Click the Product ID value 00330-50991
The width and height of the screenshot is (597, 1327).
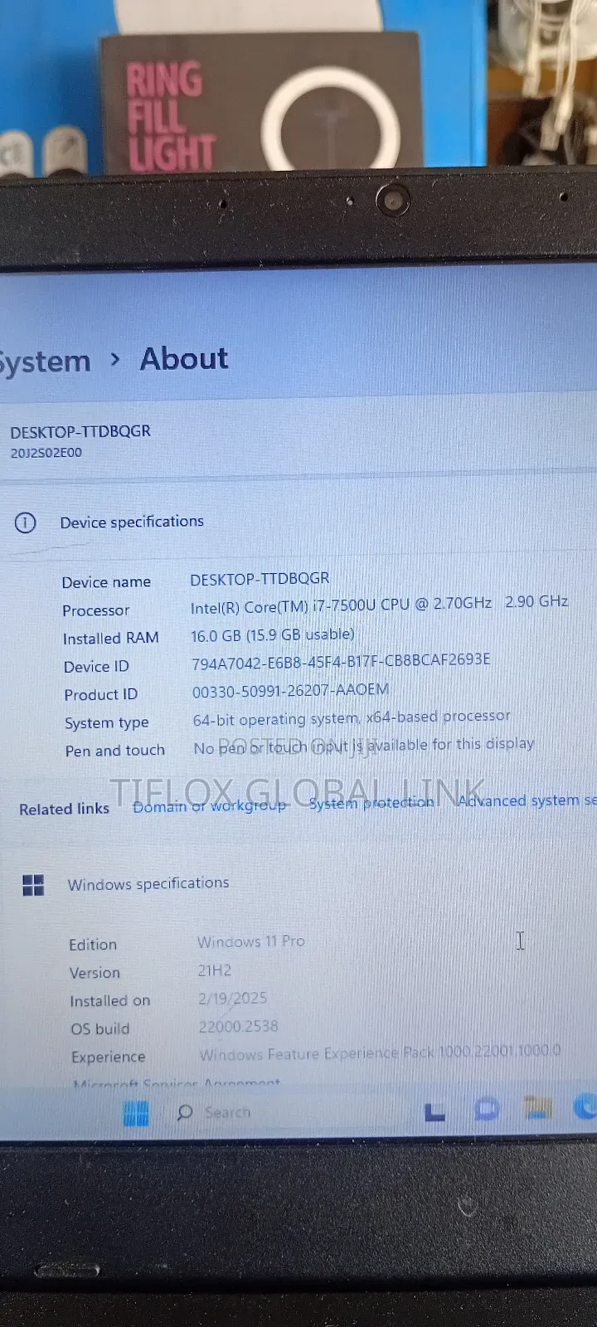(290, 690)
